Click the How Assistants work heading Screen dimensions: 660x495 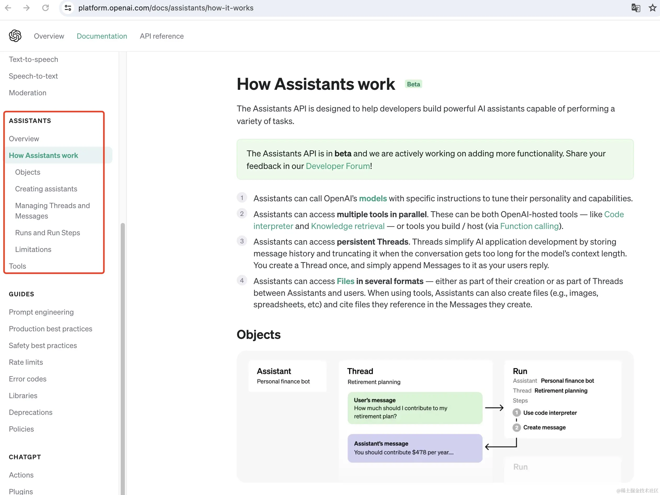(x=316, y=84)
